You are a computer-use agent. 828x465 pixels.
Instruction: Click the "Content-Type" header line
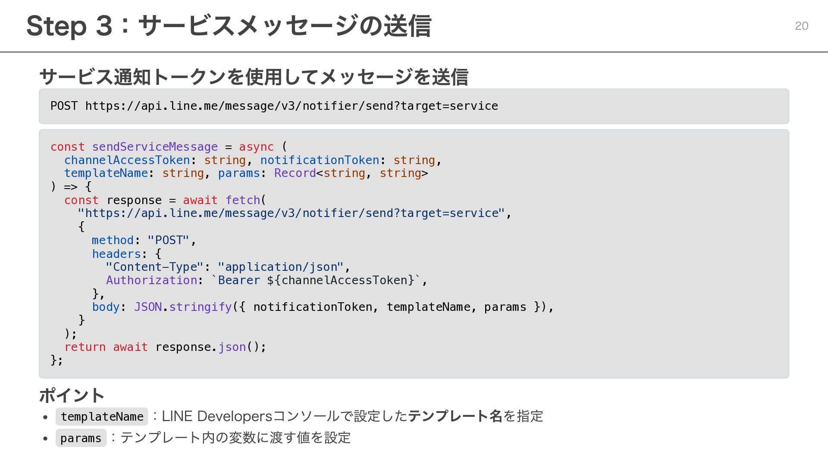coord(228,267)
